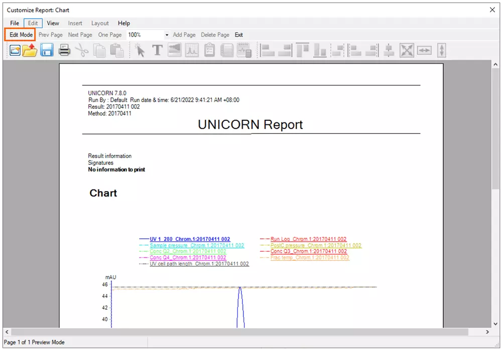
Task: Click the Add Page button
Action: point(184,35)
